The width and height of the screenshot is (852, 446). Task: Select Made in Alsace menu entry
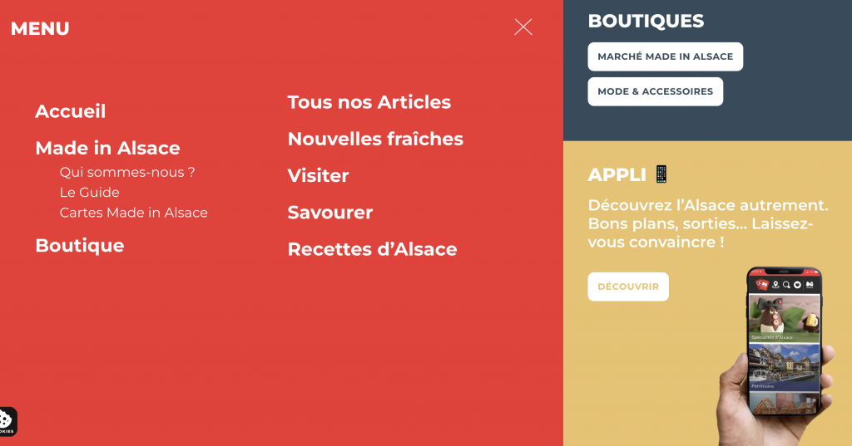[x=107, y=148]
